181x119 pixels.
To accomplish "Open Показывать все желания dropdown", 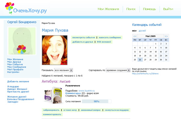I will [64, 70].
